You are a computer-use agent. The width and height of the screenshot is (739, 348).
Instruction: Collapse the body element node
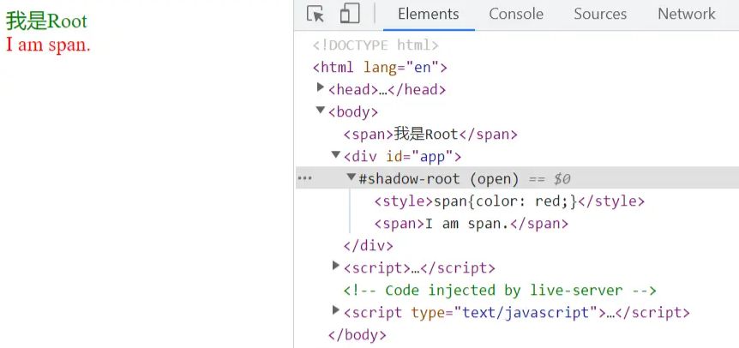click(x=321, y=110)
